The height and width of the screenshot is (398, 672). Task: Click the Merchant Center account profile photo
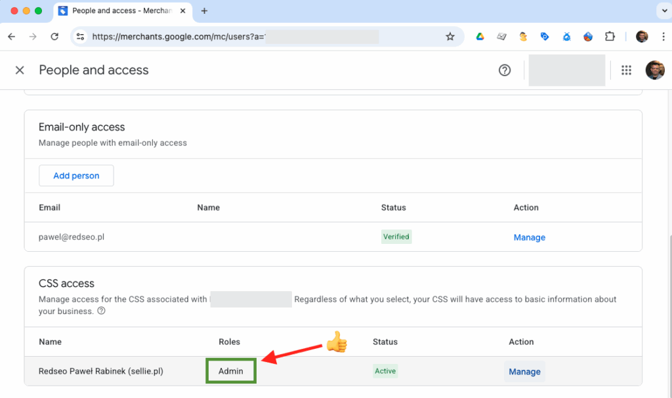(x=655, y=70)
